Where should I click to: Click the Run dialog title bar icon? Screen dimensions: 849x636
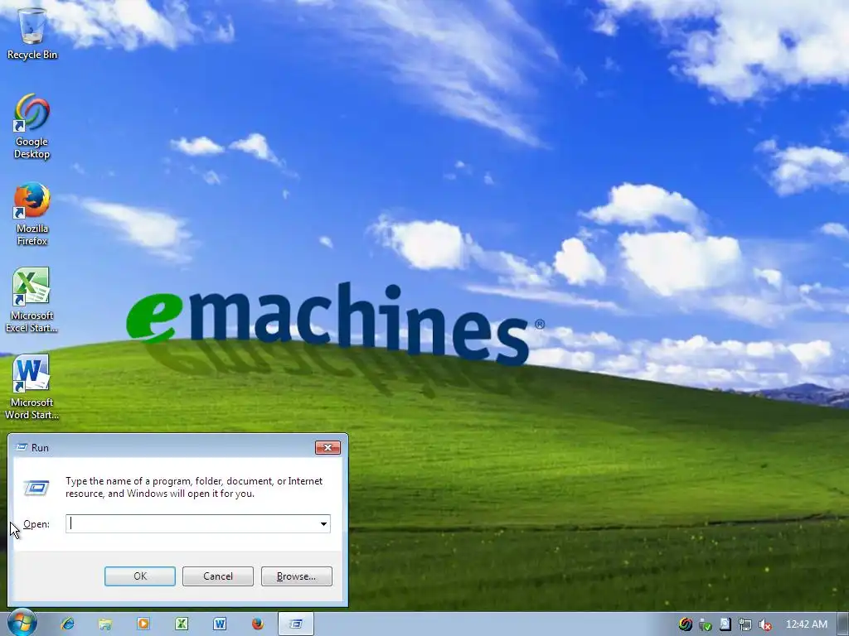click(22, 447)
